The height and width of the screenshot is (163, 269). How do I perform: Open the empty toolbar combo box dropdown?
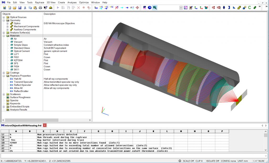click(x=181, y=8)
